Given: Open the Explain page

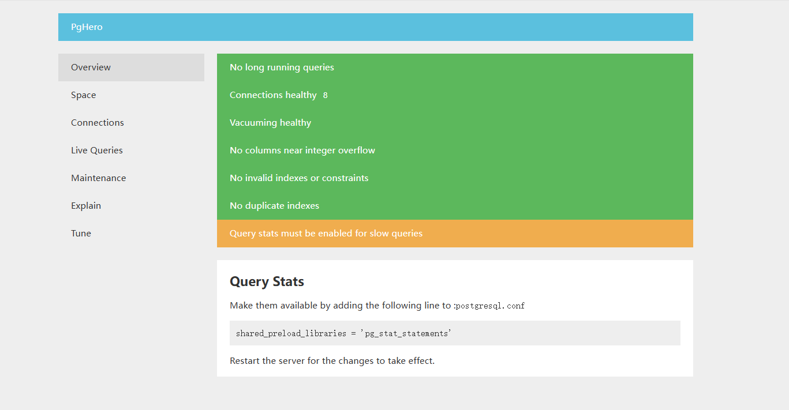Looking at the screenshot, I should [131, 206].
